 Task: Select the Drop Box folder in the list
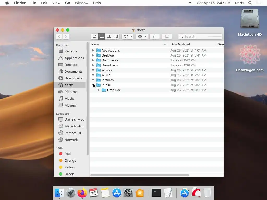pos(157,90)
